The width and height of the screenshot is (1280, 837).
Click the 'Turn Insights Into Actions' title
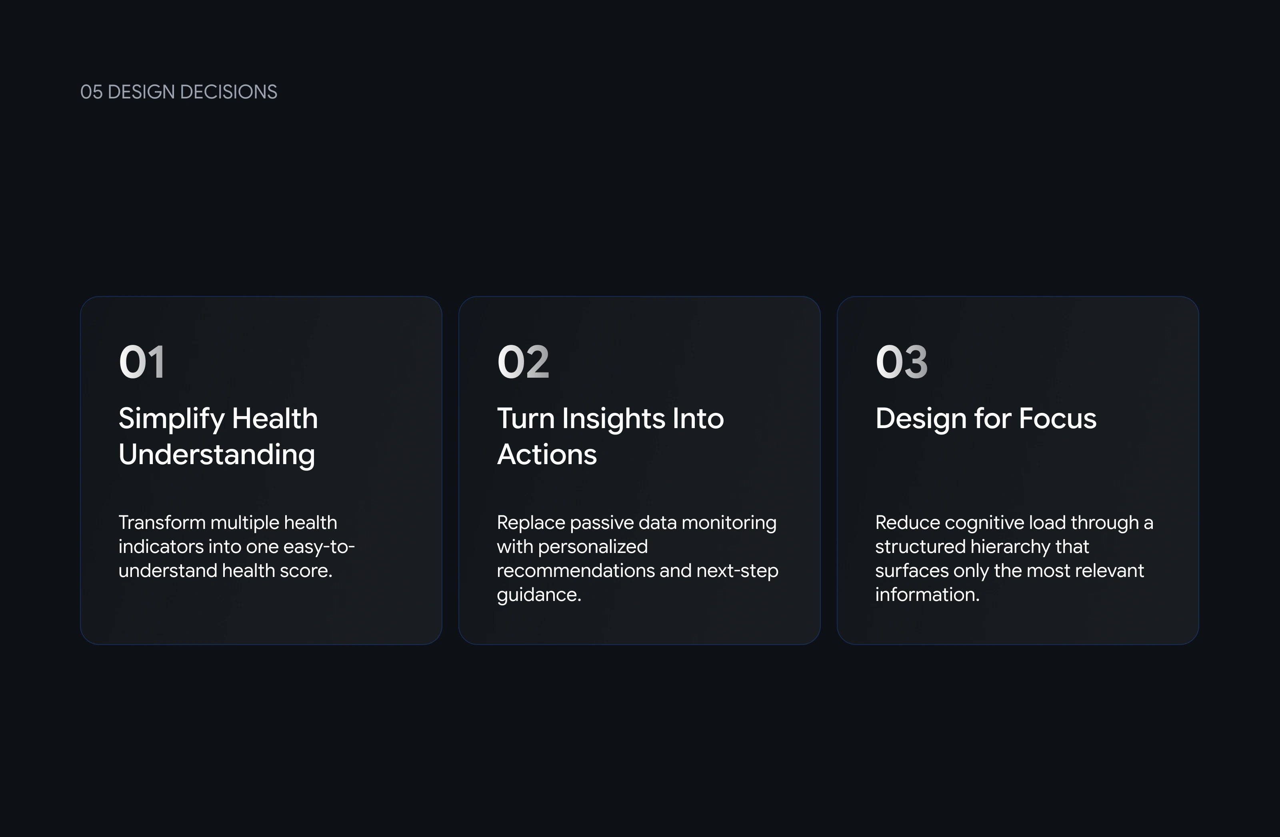tap(610, 436)
